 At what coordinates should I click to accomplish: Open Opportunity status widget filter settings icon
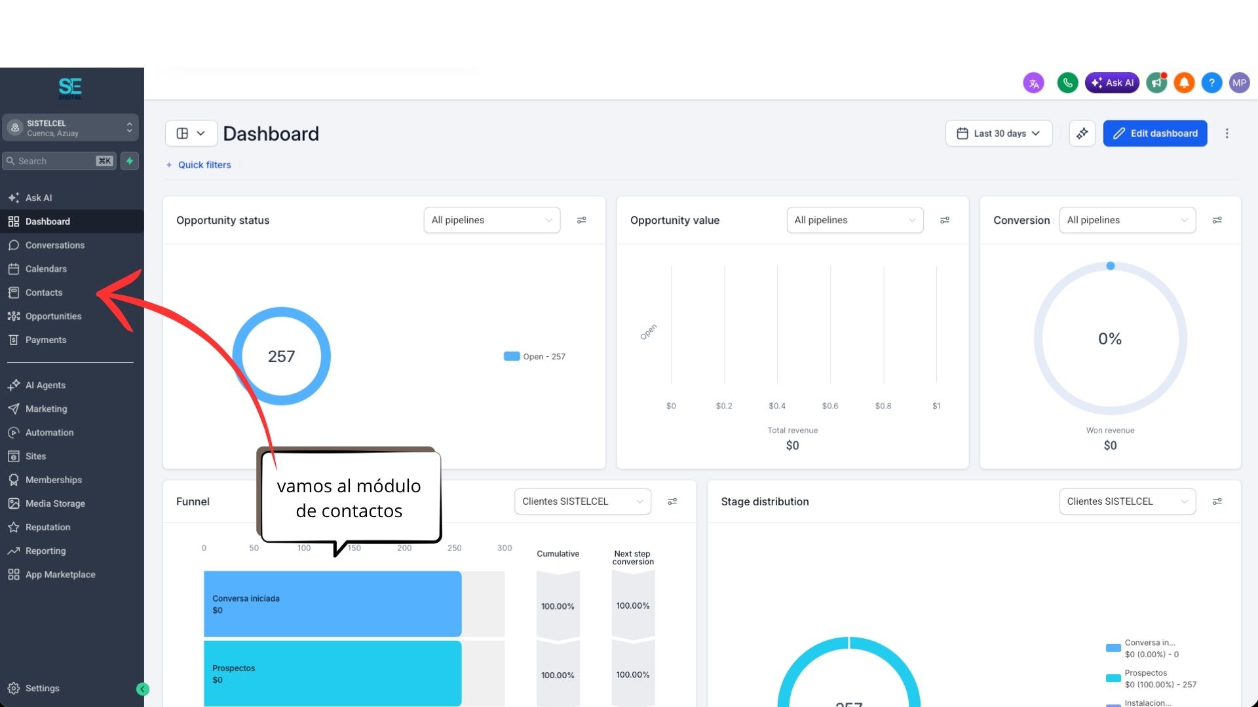[x=581, y=221]
